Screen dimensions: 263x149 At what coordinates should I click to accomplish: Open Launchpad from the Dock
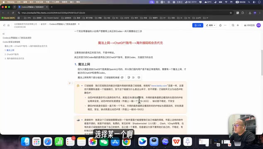click(x=37, y=142)
